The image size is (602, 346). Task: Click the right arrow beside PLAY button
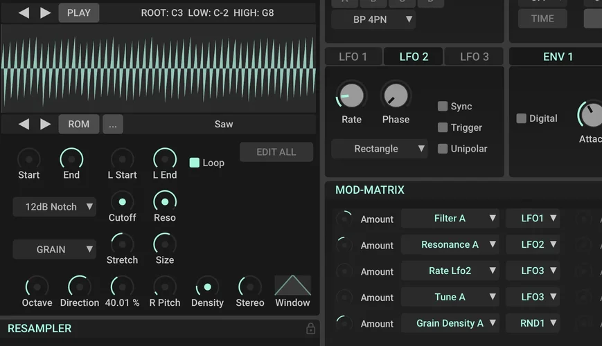[46, 13]
